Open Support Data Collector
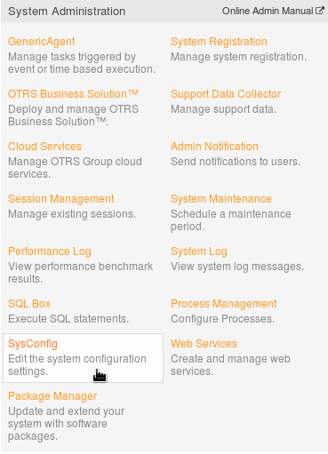This screenshot has height=454, width=328. point(226,94)
